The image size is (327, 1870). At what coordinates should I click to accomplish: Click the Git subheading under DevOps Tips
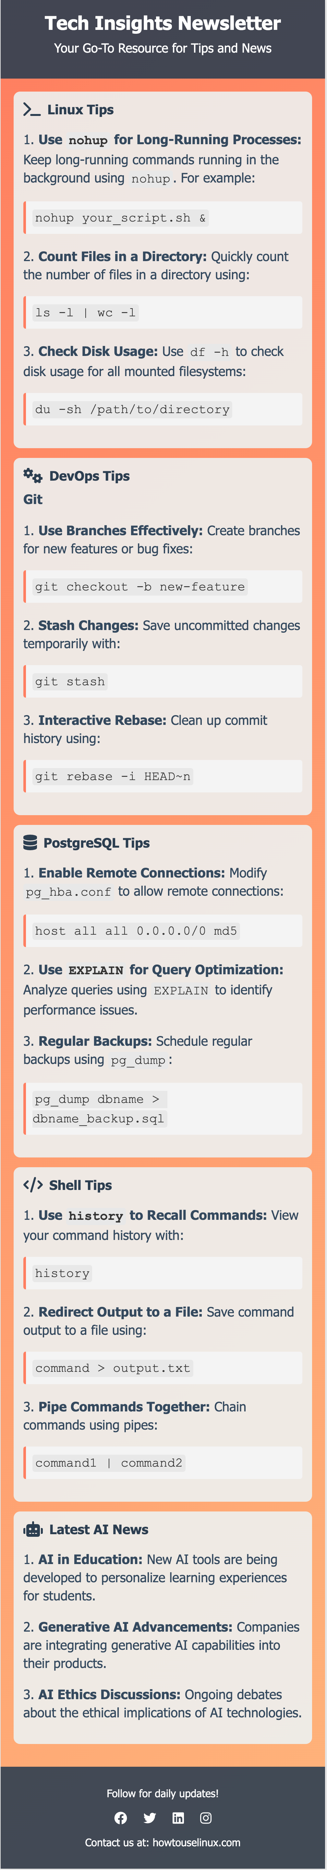point(33,499)
